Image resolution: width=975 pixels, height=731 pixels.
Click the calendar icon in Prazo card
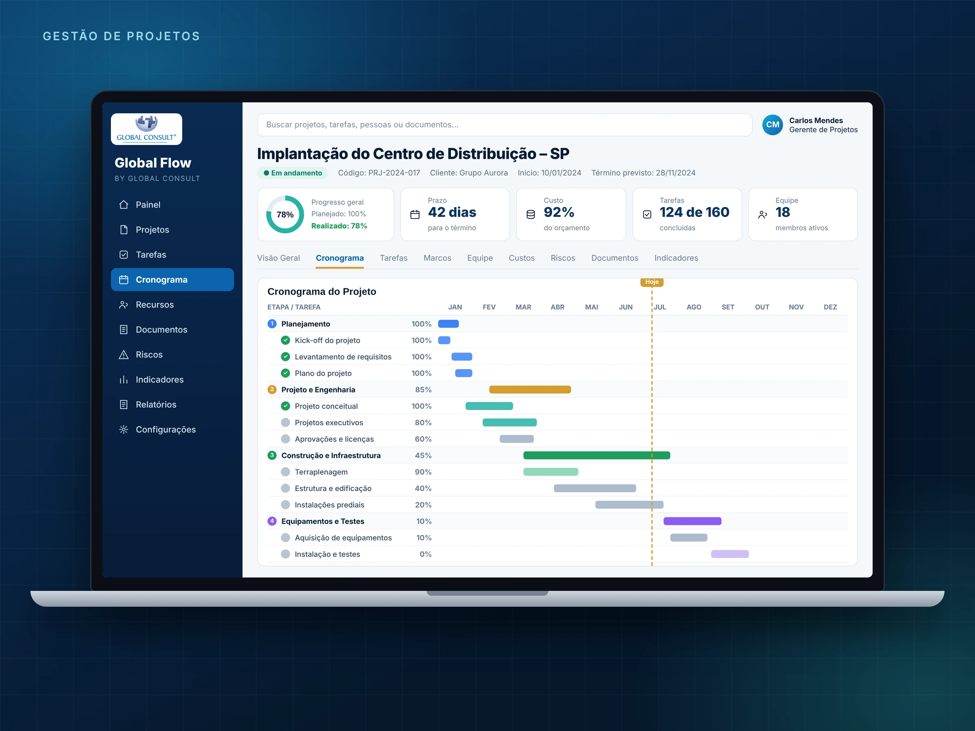[415, 214]
